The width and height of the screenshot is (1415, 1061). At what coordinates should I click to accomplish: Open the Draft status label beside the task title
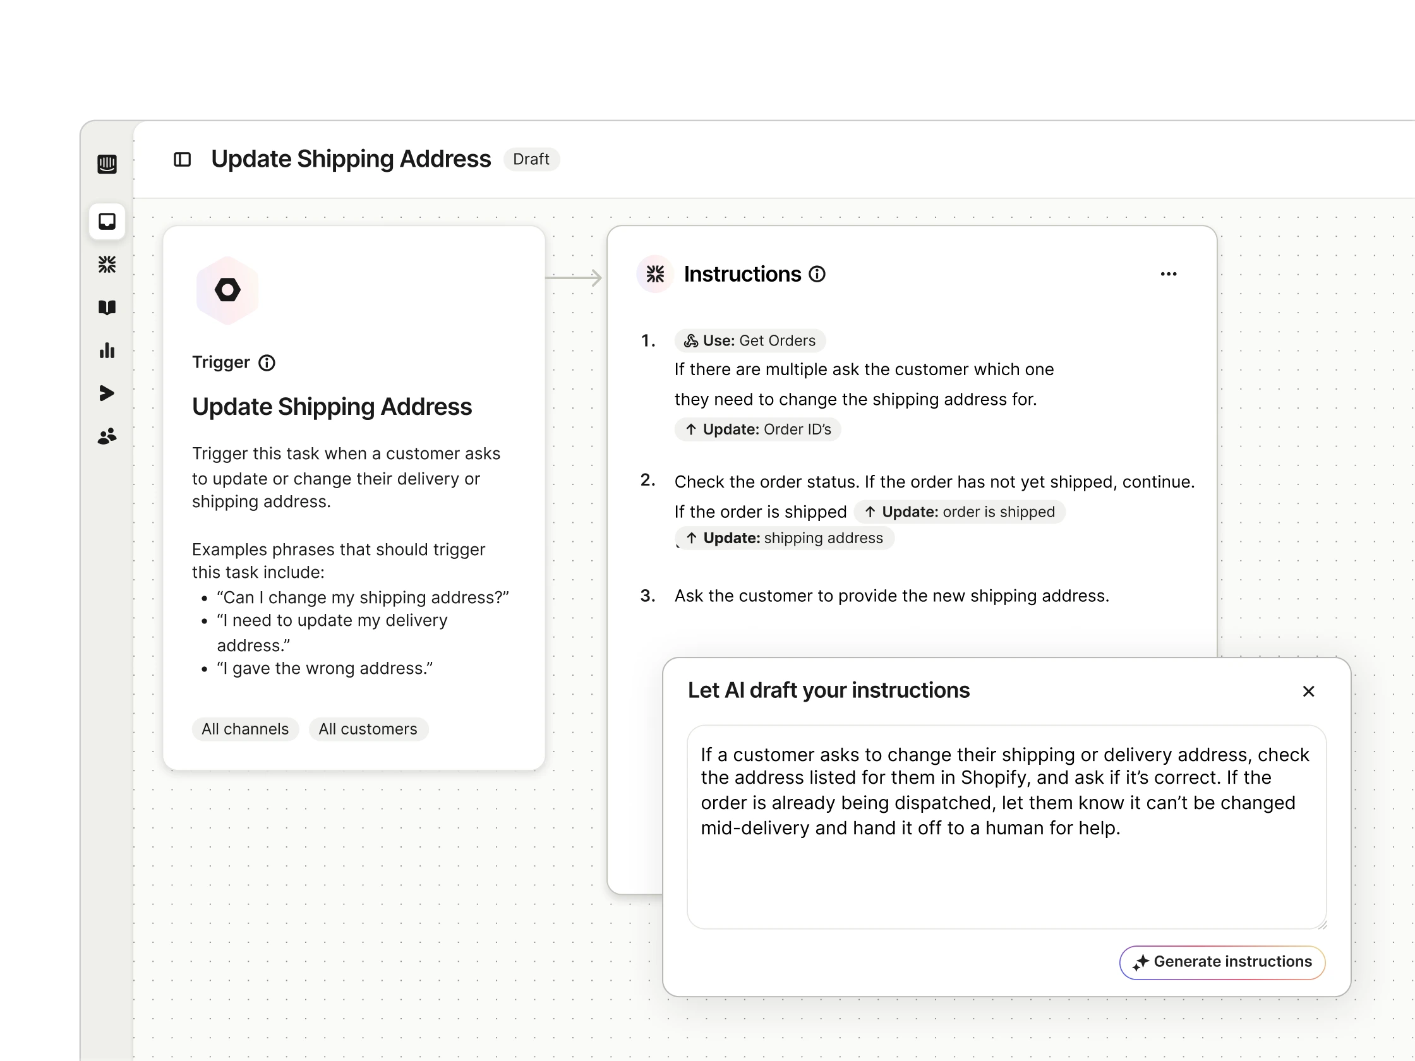pos(532,159)
